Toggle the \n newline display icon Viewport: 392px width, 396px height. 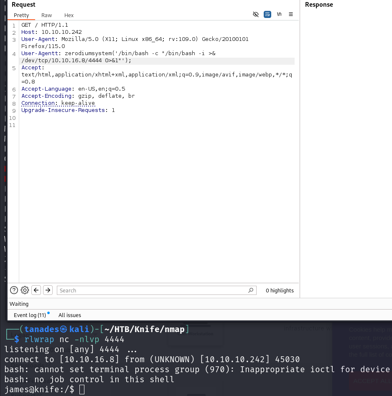(279, 14)
